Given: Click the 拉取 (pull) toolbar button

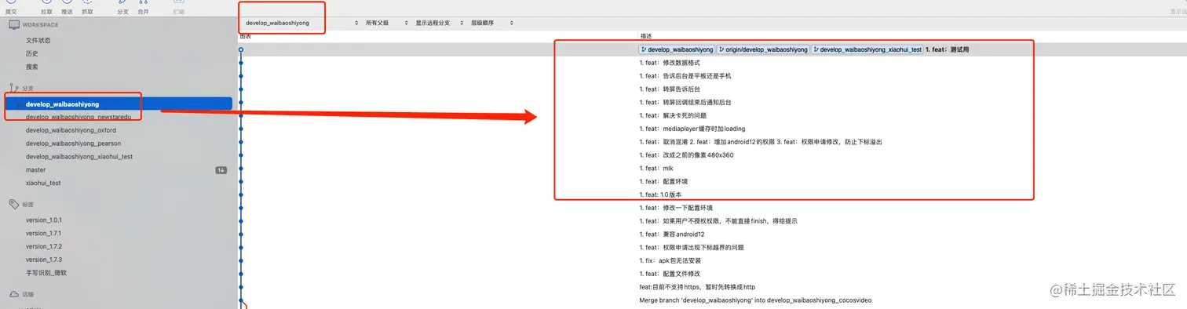Looking at the screenshot, I should [x=46, y=8].
